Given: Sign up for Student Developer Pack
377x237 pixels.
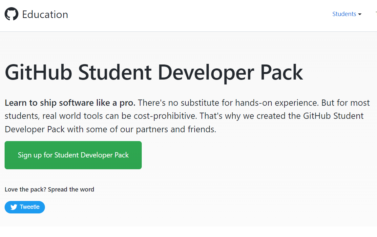Looking at the screenshot, I should click(x=73, y=155).
